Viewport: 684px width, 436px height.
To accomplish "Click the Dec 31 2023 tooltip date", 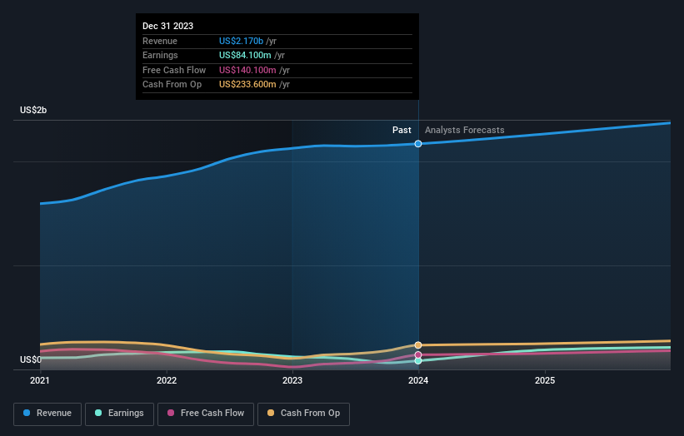I will 168,26.
